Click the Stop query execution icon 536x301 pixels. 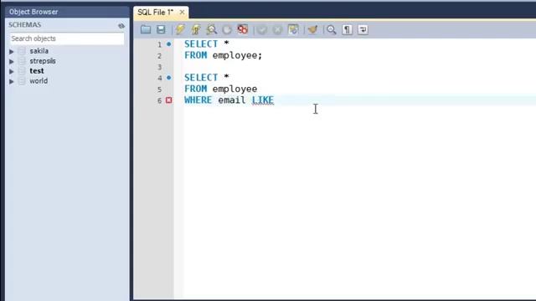coord(227,30)
